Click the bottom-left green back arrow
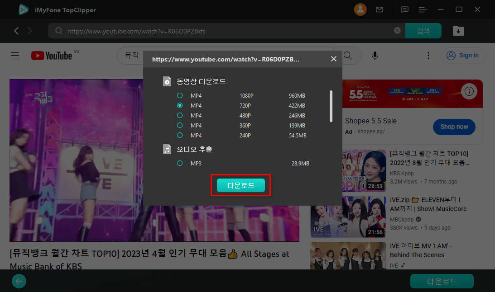This screenshot has height=292, width=495. pos(19,281)
